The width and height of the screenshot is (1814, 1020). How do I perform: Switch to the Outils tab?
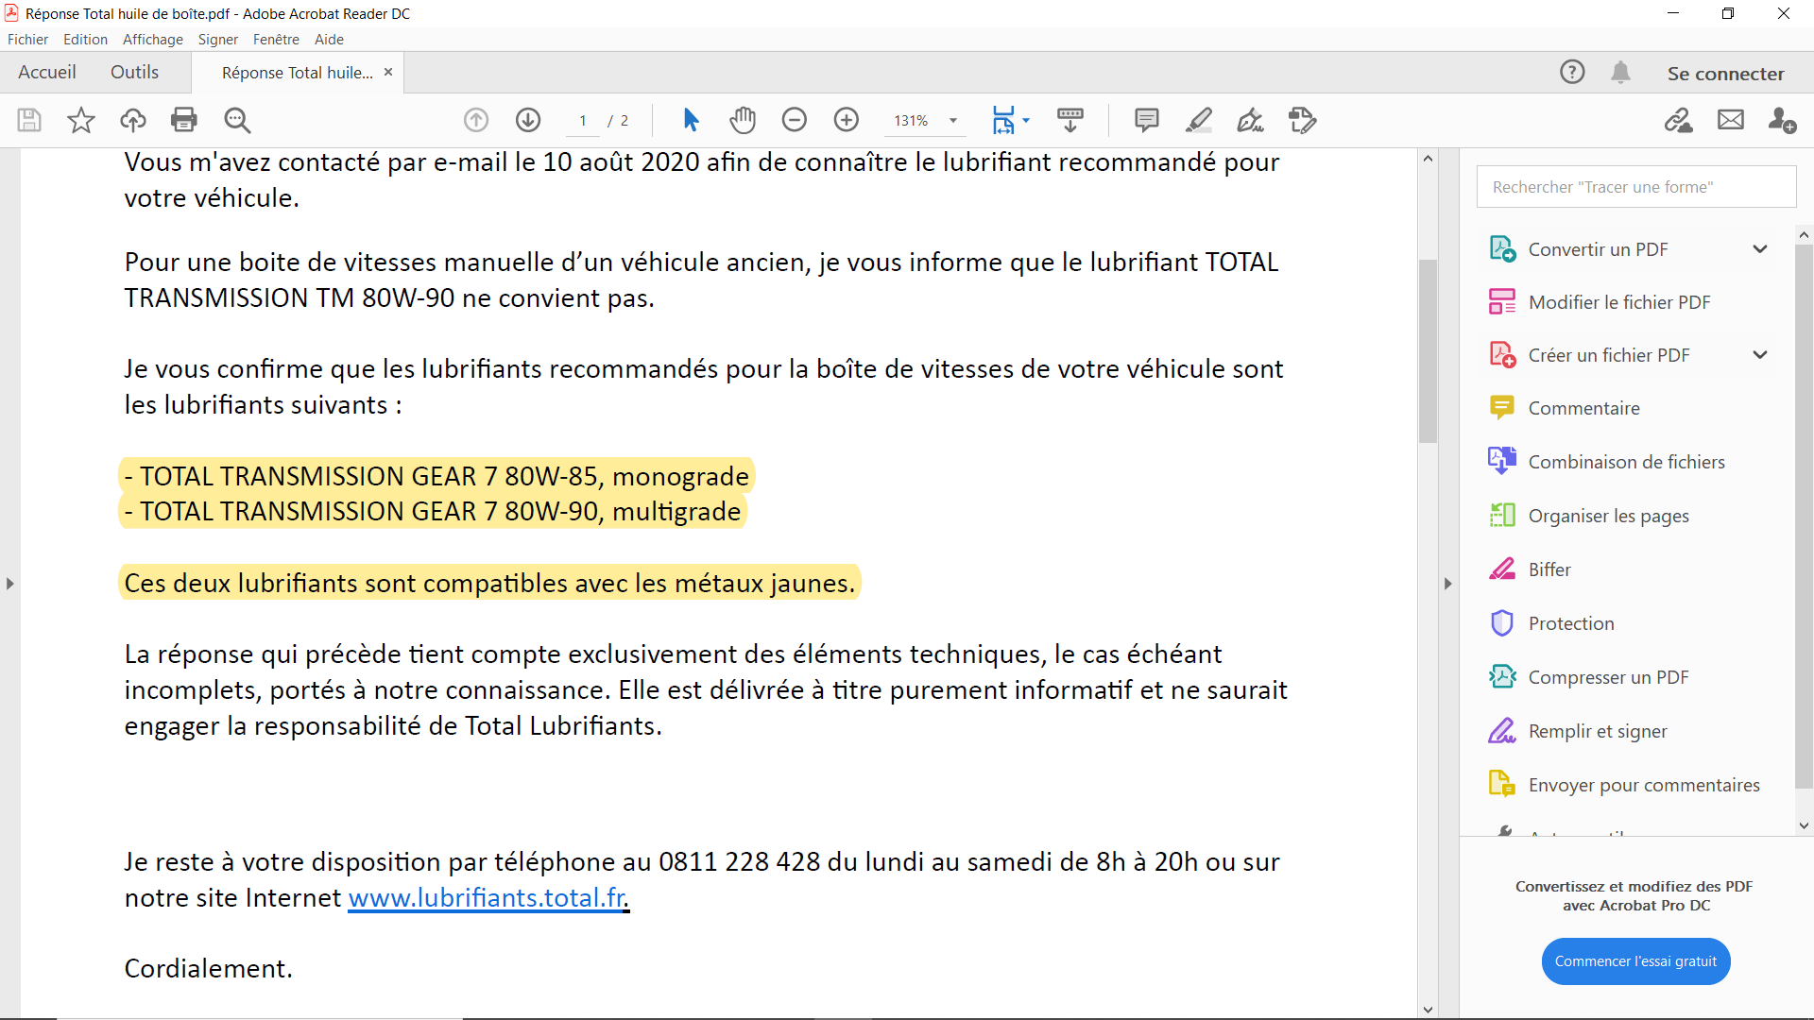[x=134, y=73]
